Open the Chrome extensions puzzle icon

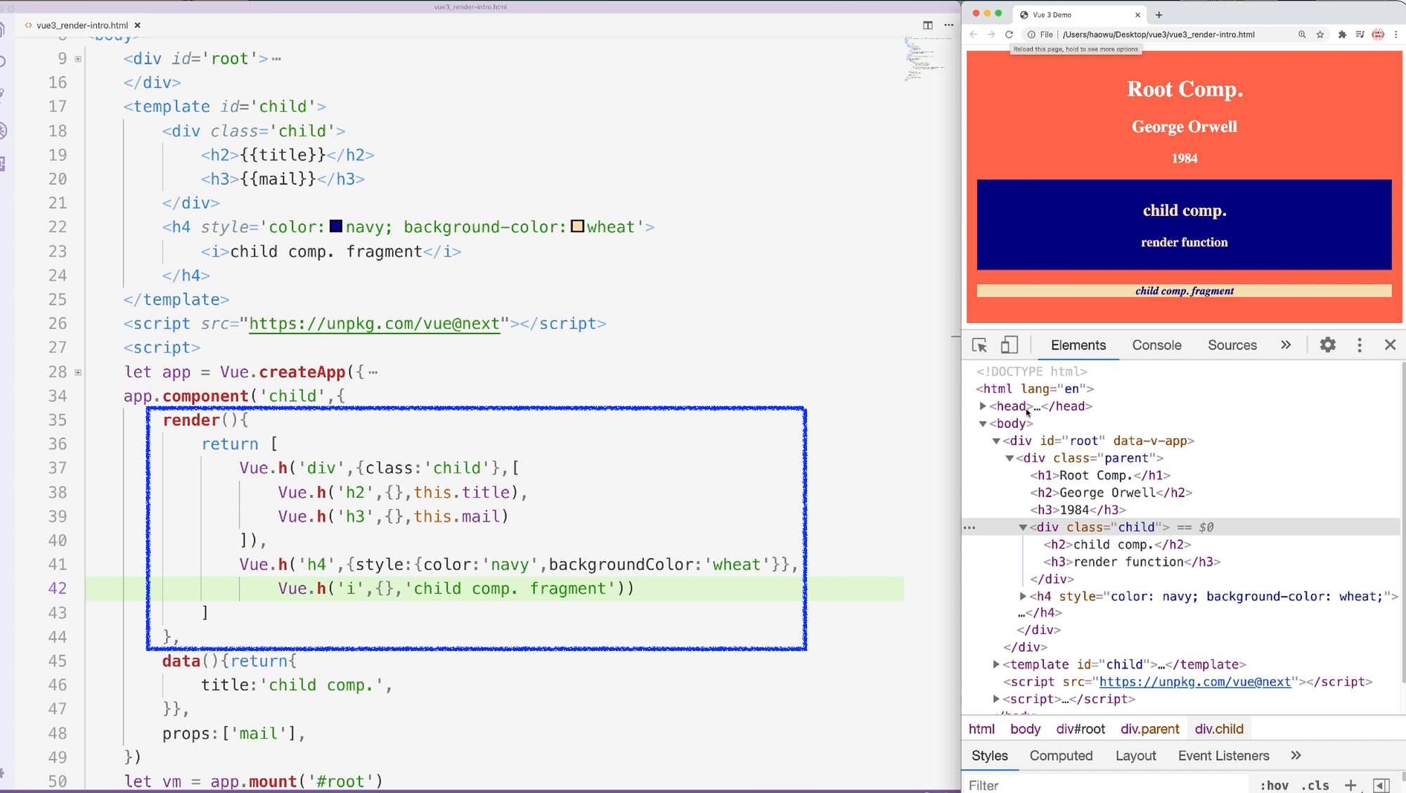1342,34
